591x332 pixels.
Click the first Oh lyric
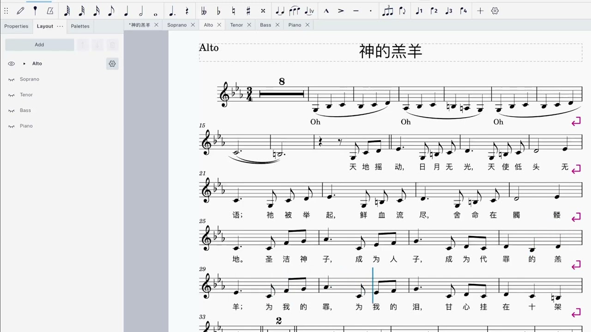pos(315,122)
